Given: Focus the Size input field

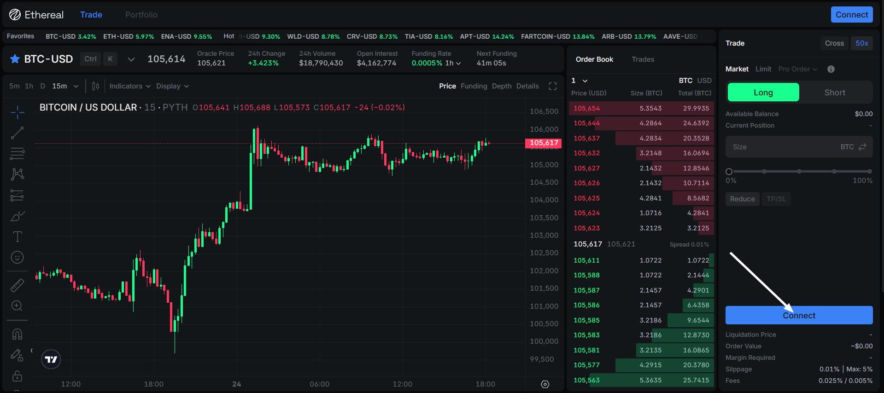Looking at the screenshot, I should [x=799, y=147].
